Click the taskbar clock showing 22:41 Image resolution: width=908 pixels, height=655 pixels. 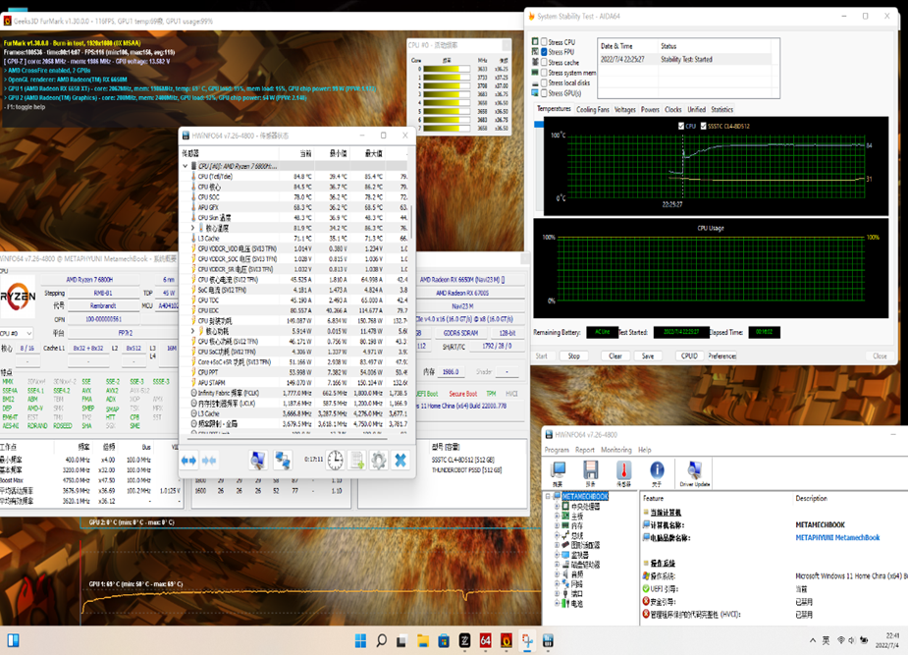coord(887,640)
